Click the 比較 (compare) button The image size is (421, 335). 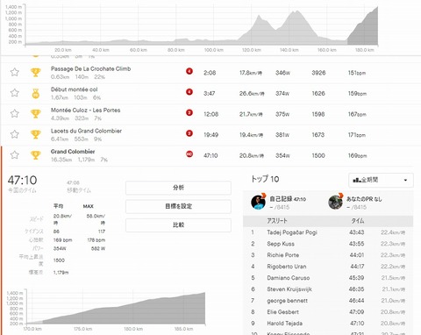click(x=178, y=225)
